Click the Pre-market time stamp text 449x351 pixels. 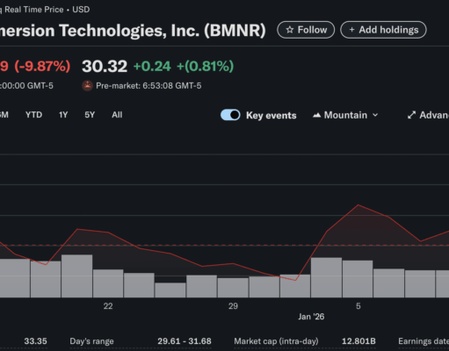tap(148, 86)
